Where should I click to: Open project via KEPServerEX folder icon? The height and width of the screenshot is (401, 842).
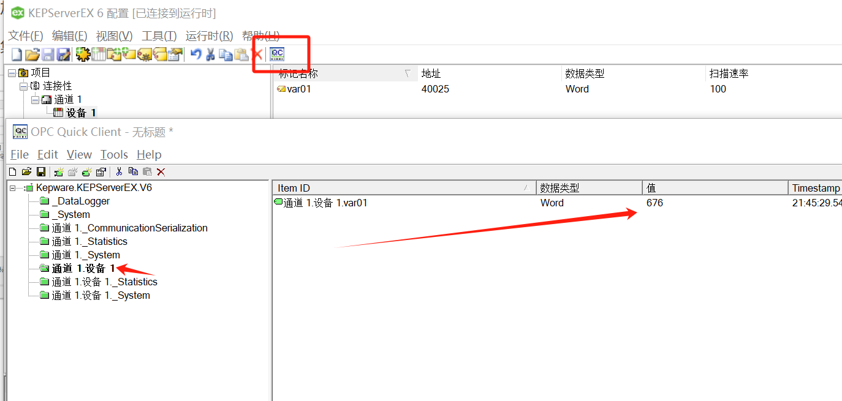pos(32,54)
